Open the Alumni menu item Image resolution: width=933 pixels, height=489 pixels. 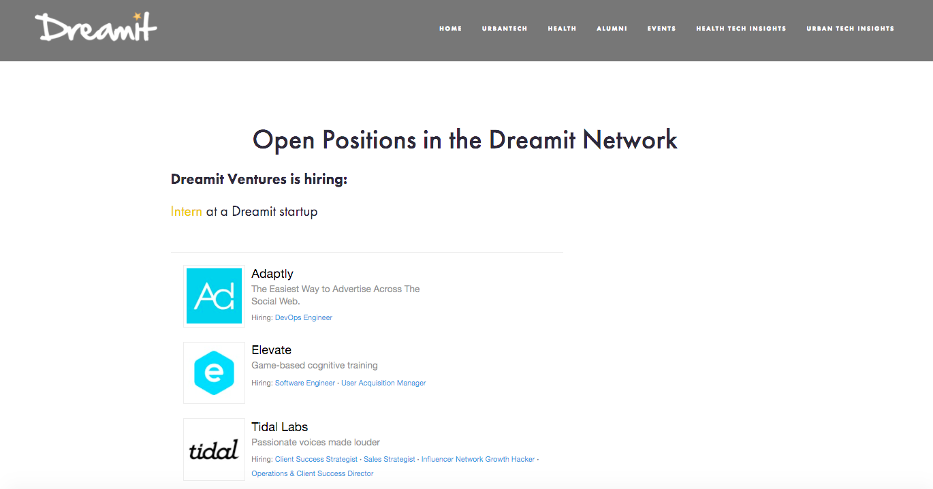[x=612, y=29]
